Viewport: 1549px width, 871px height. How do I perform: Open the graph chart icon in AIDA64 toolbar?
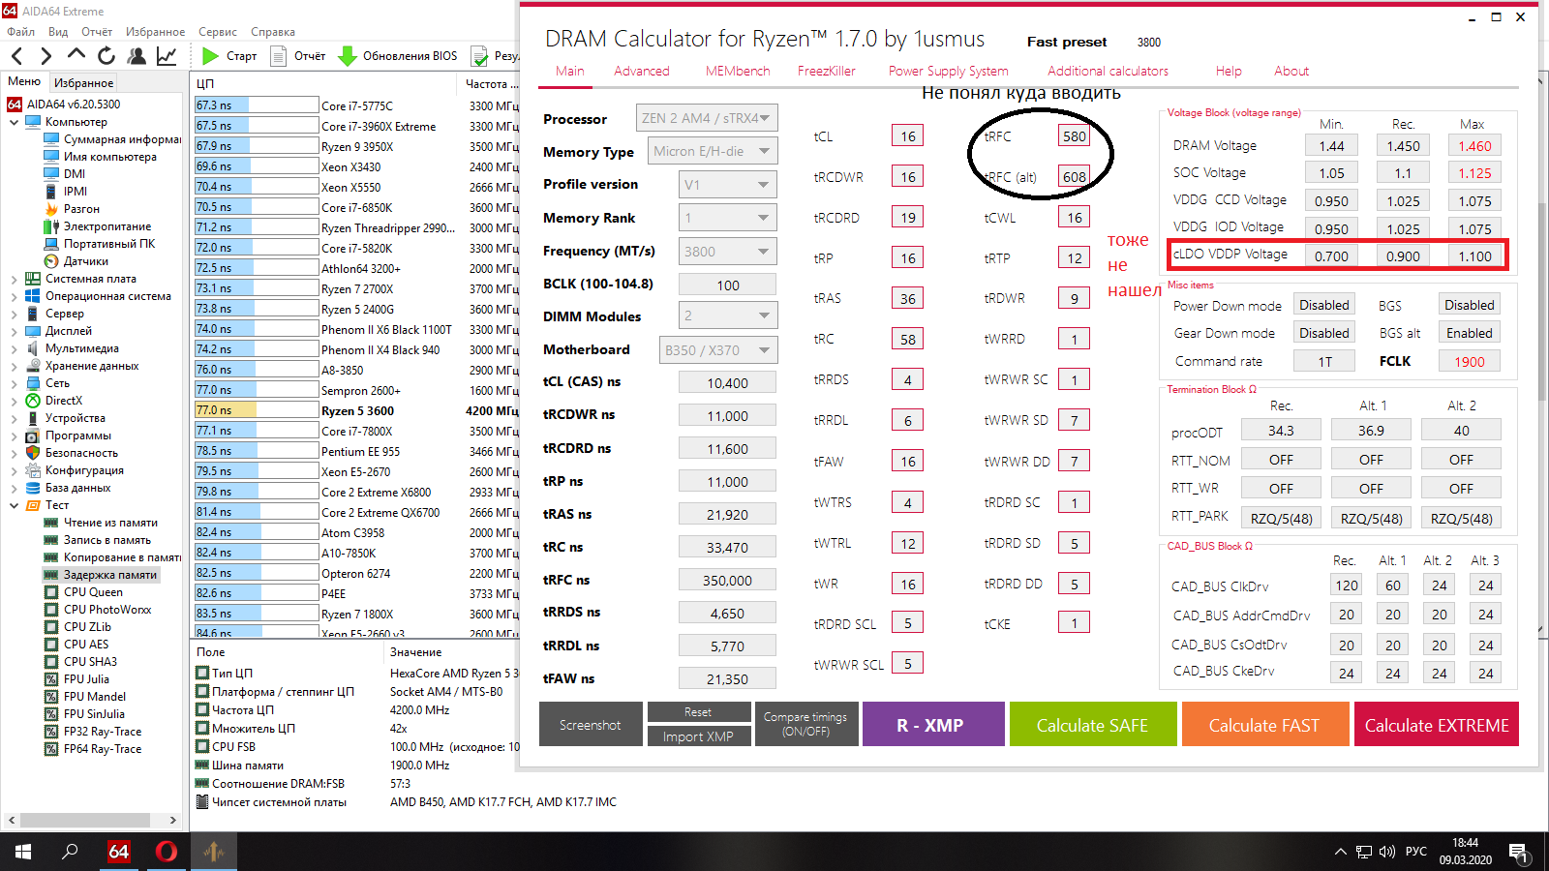tap(167, 56)
